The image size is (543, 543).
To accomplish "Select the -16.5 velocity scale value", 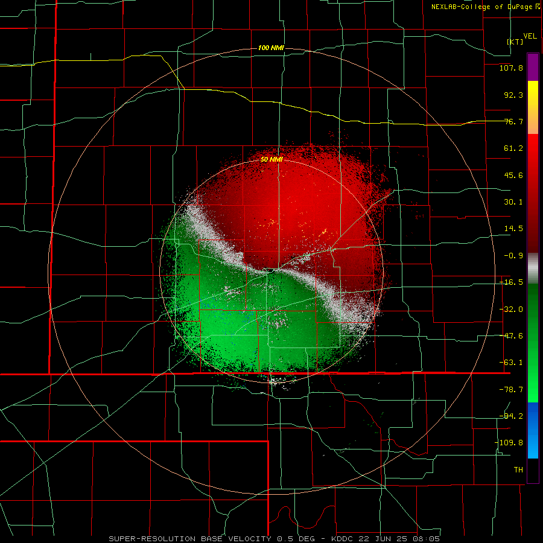I will tap(511, 282).
